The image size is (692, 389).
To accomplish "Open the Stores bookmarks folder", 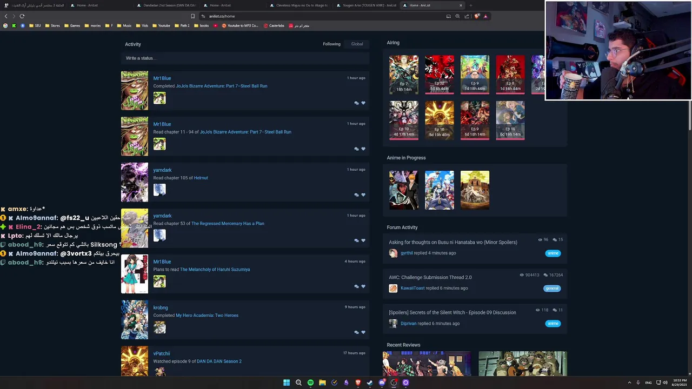I will pyautogui.click(x=52, y=25).
